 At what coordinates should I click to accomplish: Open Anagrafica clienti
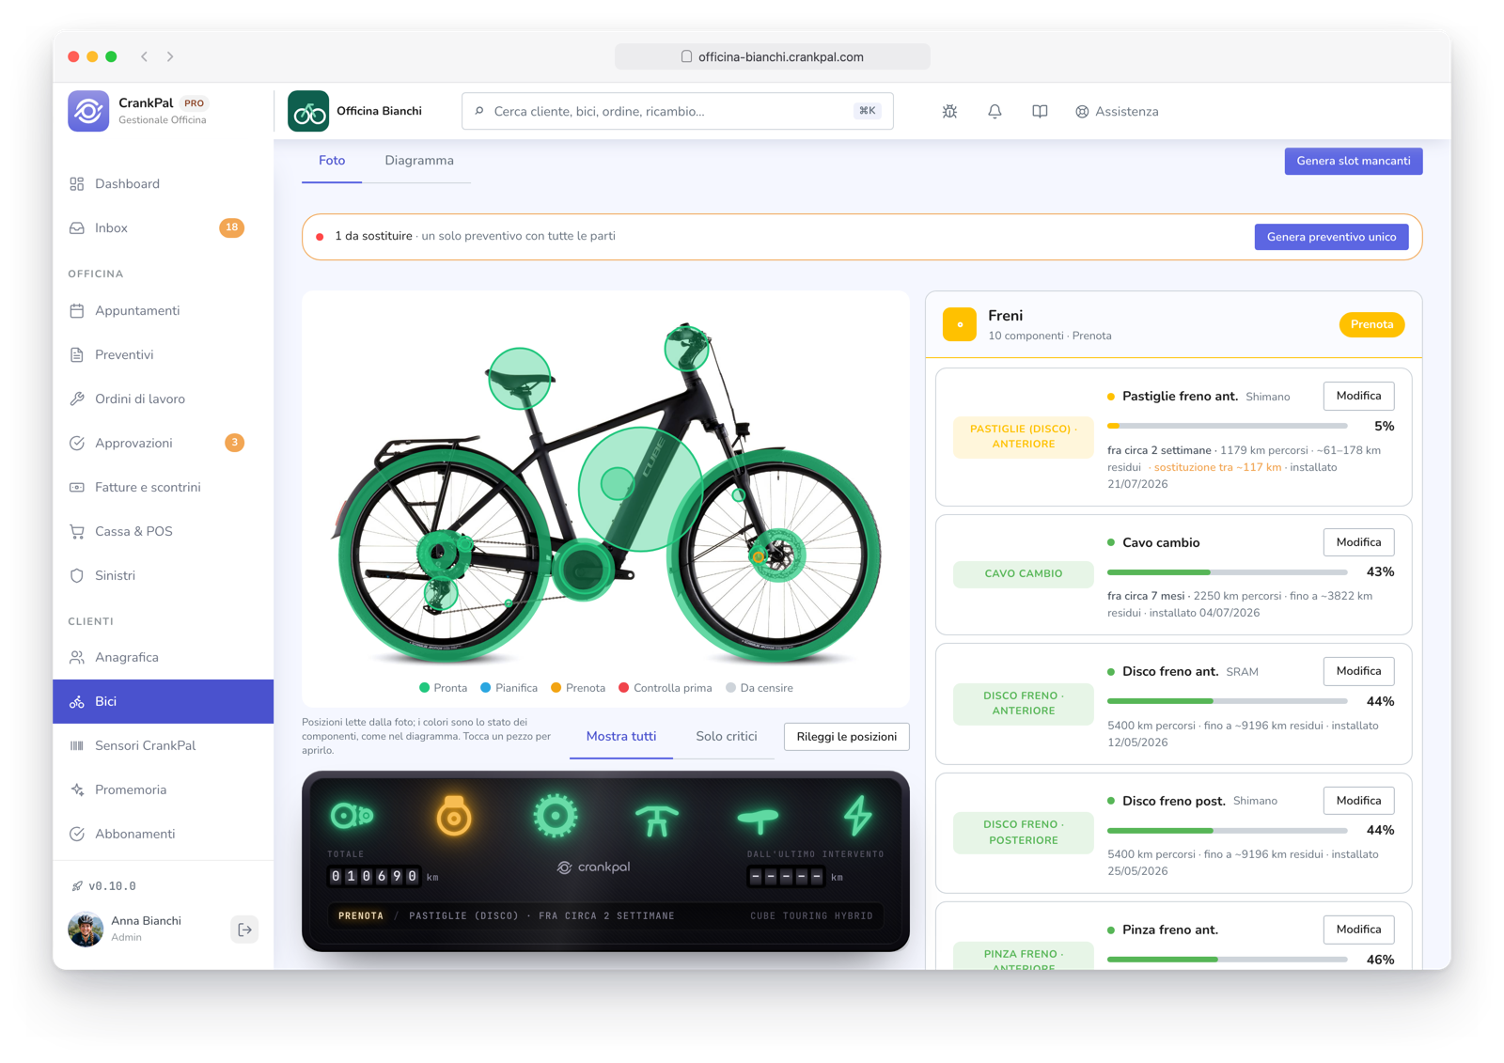click(163, 657)
